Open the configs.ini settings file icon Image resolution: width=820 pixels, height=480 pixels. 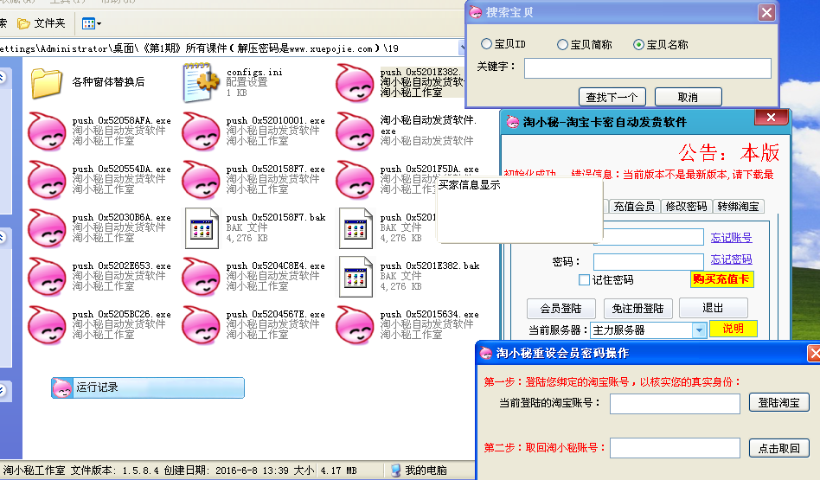[x=201, y=82]
